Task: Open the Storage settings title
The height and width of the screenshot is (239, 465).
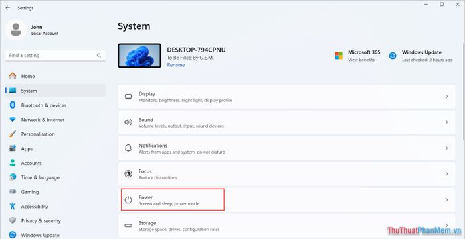Action: (147, 223)
